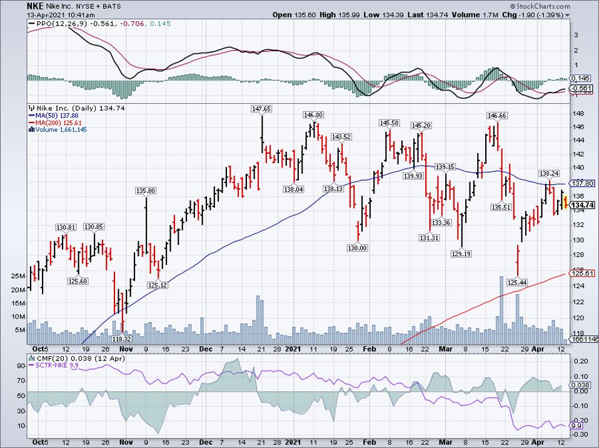Click the '13-Apr-2021 10:41am' timestamp
The image size is (599, 448).
61,15
